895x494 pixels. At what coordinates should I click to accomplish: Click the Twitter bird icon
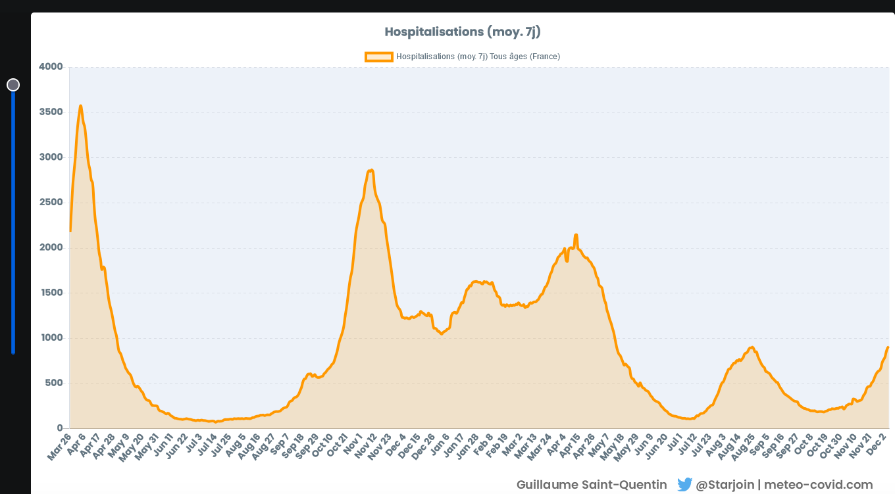(x=684, y=485)
